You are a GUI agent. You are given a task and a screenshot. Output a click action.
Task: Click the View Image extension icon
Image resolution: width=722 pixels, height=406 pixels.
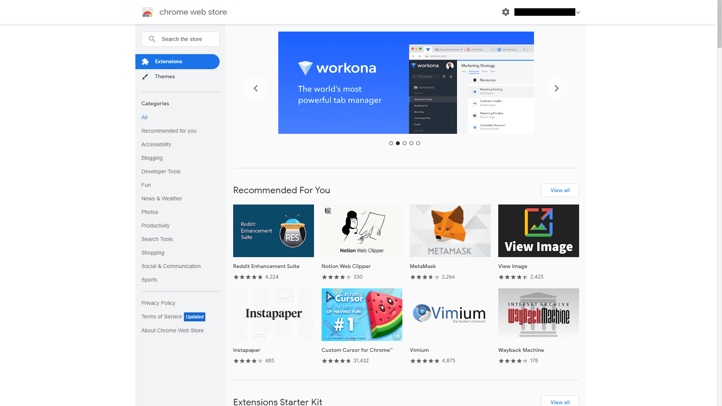coord(538,230)
